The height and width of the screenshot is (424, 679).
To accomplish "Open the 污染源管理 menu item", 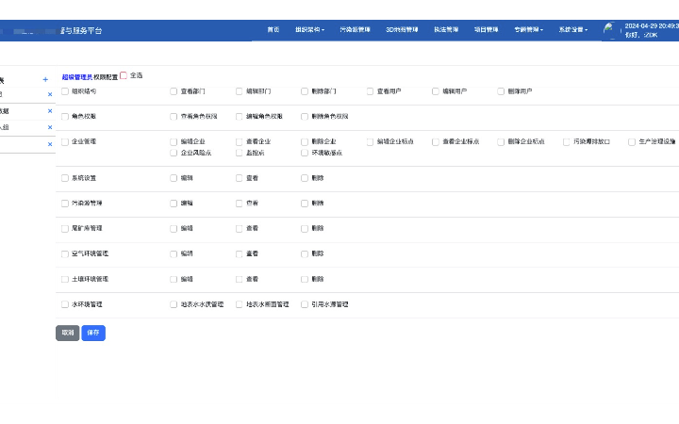I will (x=356, y=30).
